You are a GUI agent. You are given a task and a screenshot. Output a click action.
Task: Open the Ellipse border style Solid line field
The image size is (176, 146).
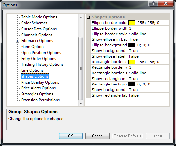click(x=149, y=34)
